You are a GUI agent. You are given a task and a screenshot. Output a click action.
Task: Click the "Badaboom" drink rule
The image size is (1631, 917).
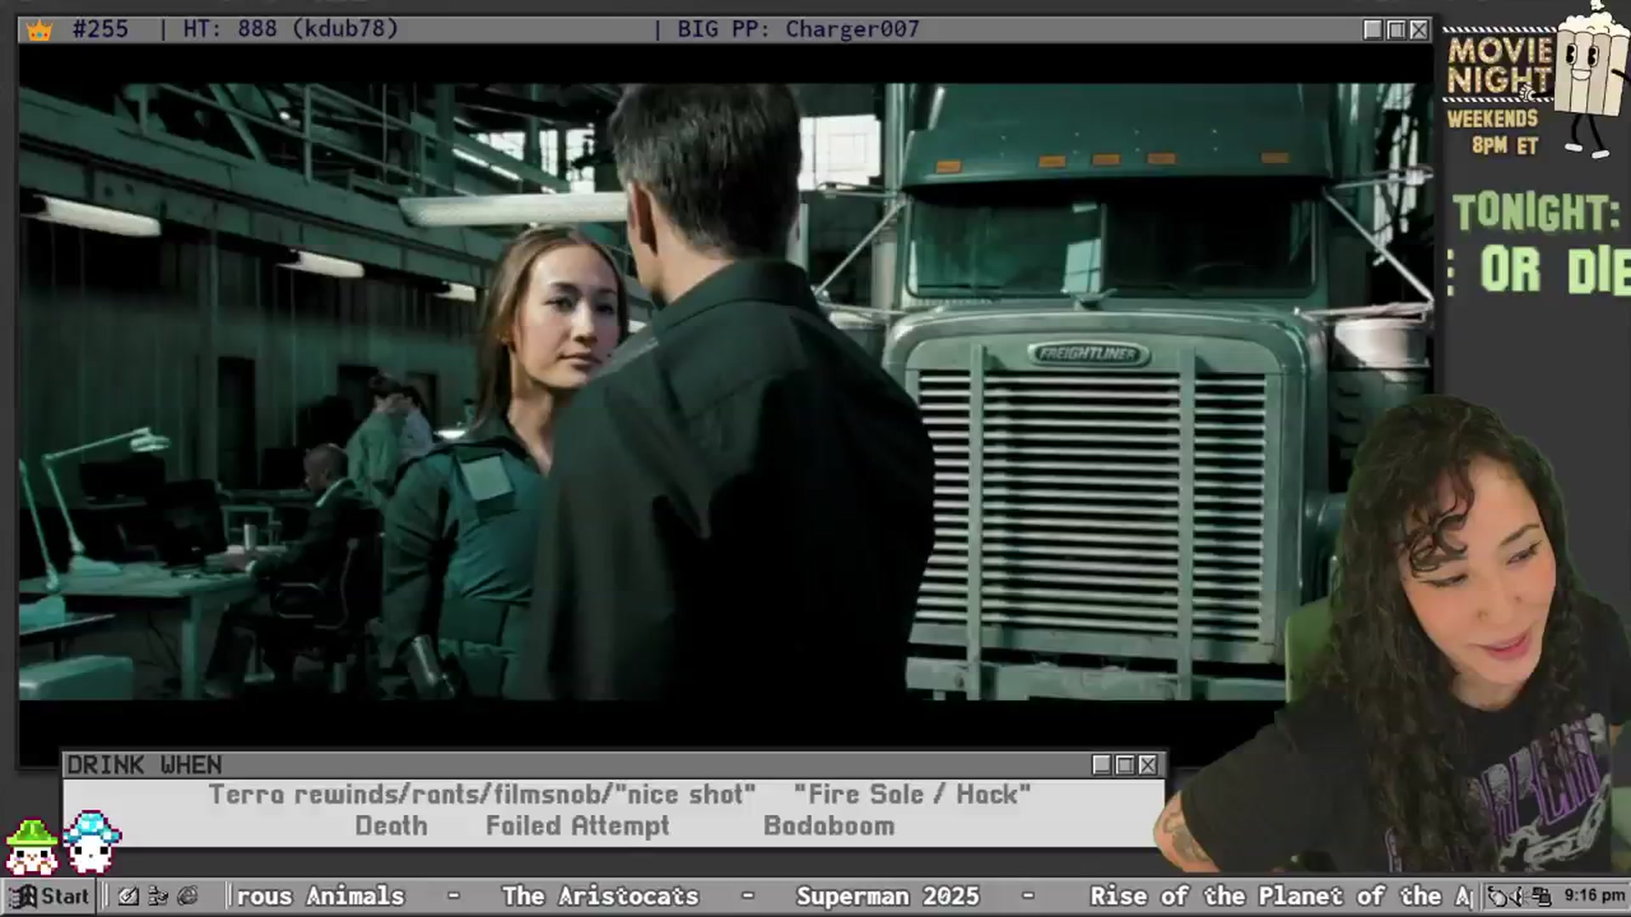[x=829, y=825]
